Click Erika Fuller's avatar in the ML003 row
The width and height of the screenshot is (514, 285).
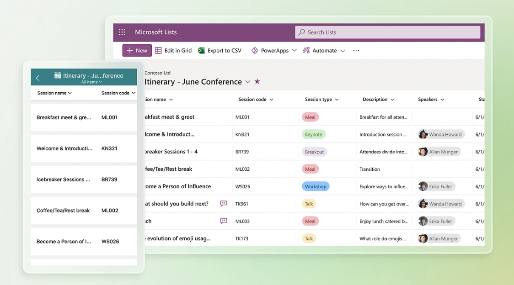tap(423, 221)
